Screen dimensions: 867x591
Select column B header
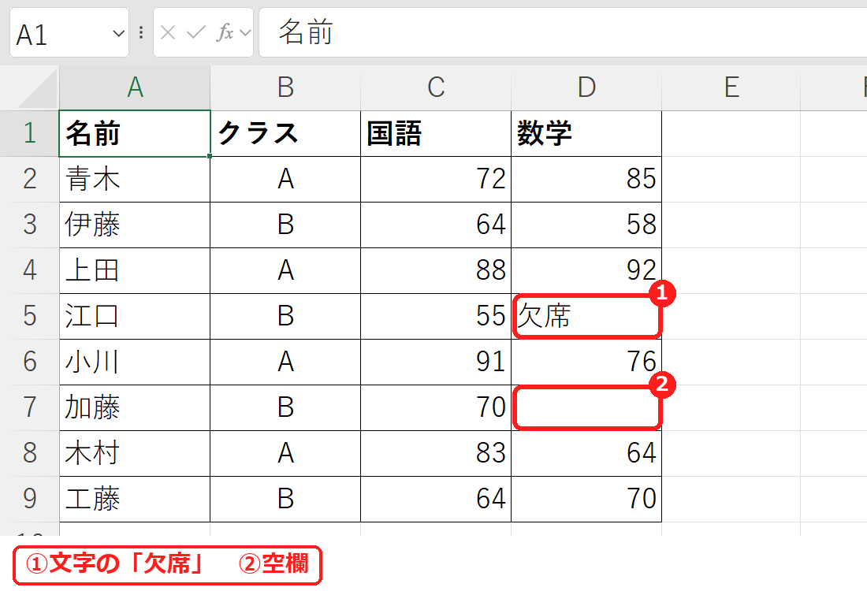click(x=285, y=88)
